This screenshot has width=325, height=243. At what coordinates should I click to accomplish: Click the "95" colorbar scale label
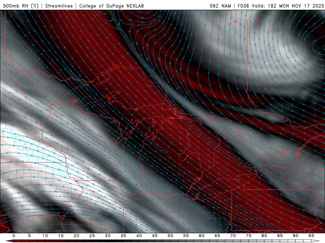pyautogui.click(x=311, y=236)
